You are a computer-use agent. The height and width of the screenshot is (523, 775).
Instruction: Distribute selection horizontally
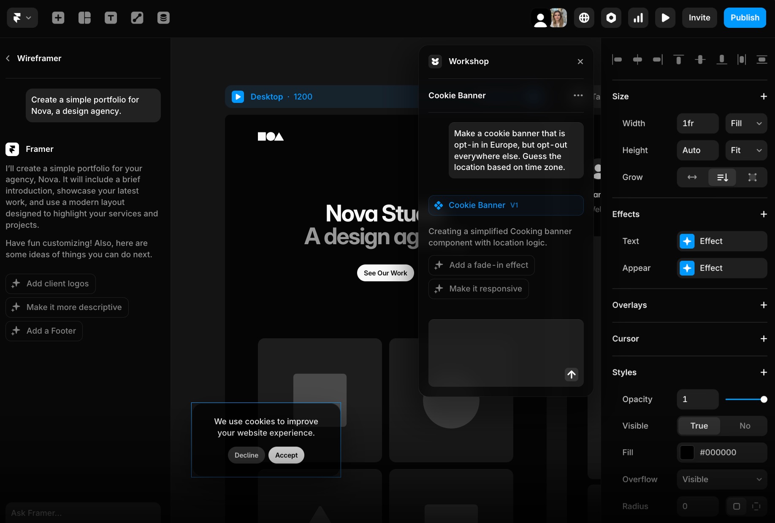(x=742, y=59)
